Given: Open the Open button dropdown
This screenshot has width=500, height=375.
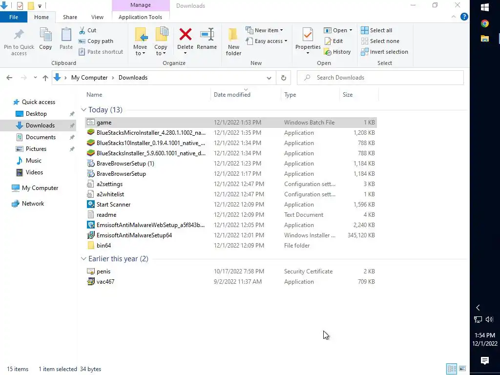Looking at the screenshot, I should (351, 30).
